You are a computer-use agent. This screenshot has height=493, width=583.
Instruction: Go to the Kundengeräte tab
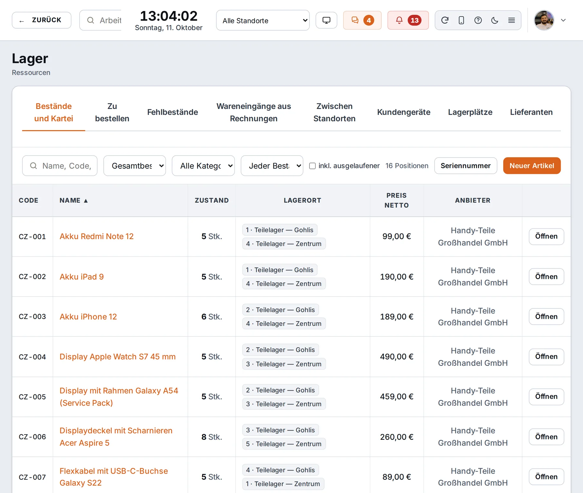click(x=404, y=112)
